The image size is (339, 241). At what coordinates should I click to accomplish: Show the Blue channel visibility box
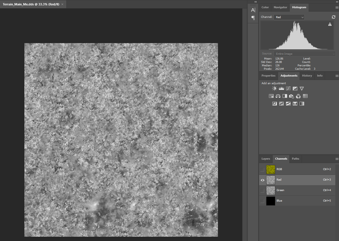pos(262,201)
